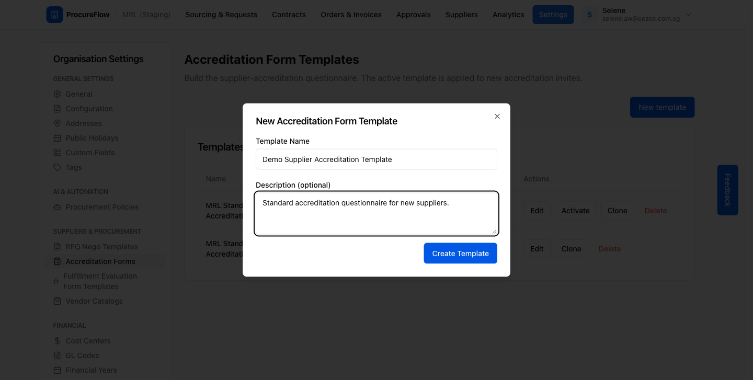Open the Orders & Invoices menu
The width and height of the screenshot is (753, 380).
coord(351,15)
